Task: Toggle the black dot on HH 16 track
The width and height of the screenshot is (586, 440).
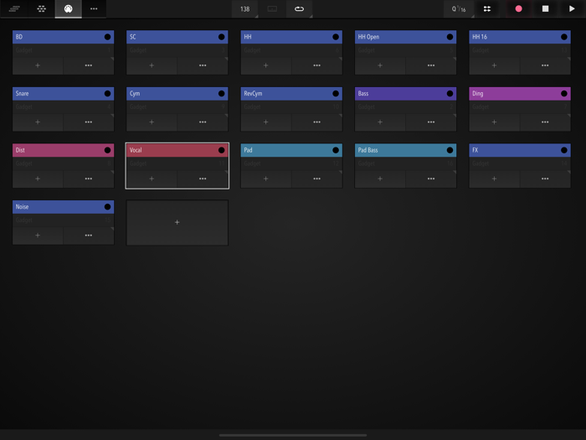Action: point(564,37)
